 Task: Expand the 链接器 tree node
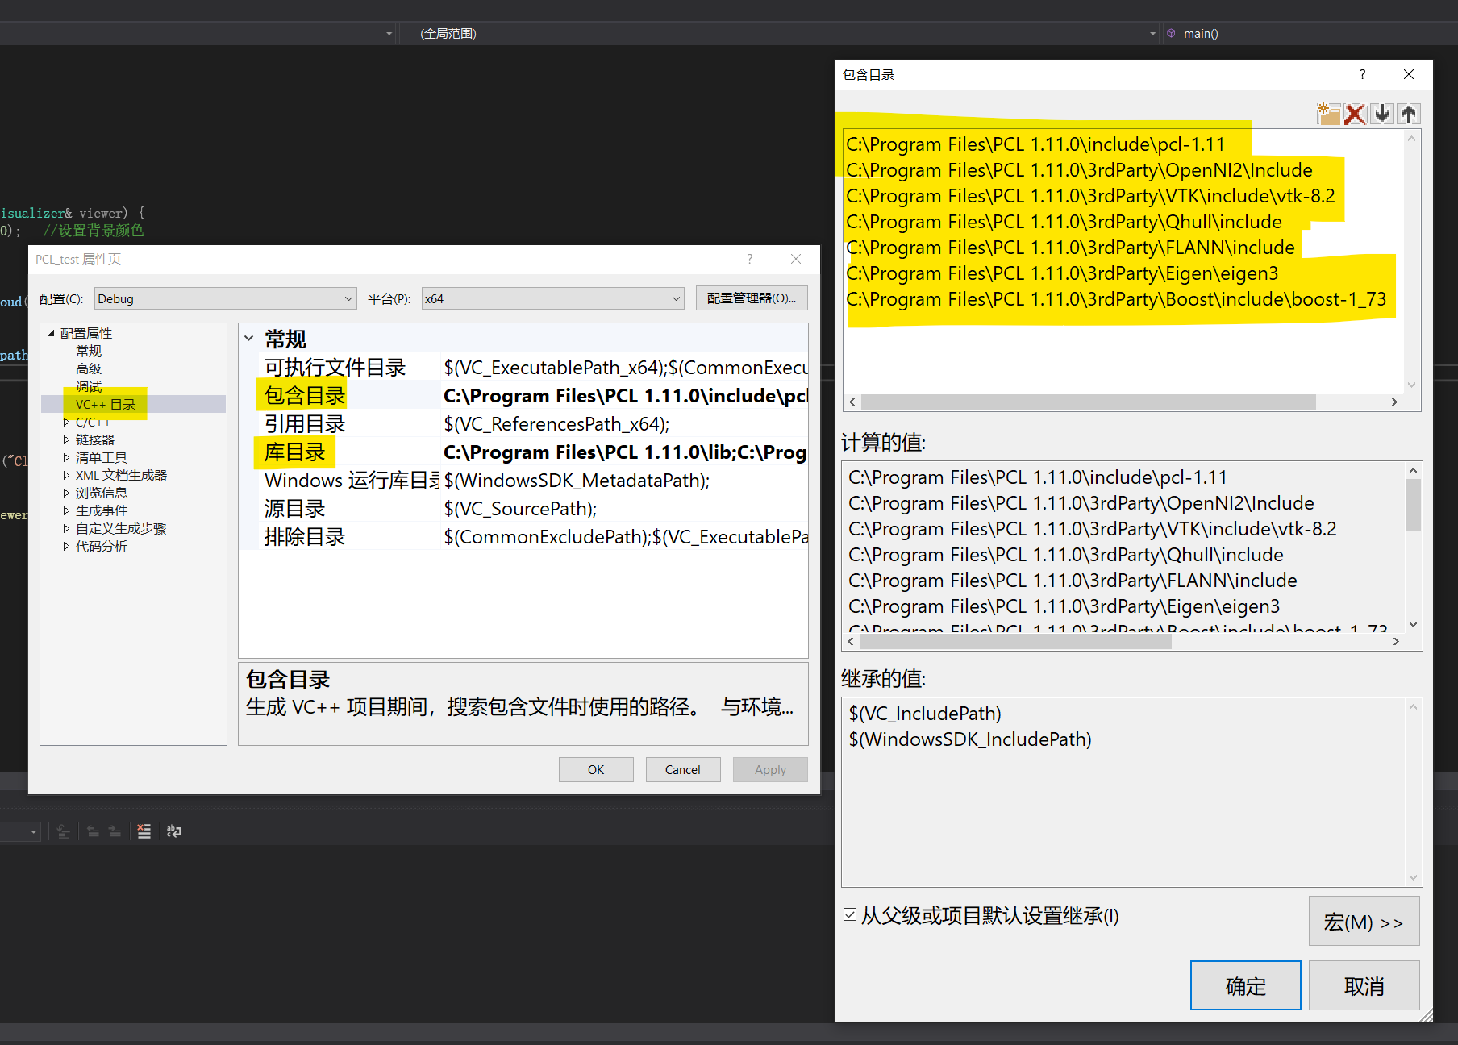[x=66, y=439]
